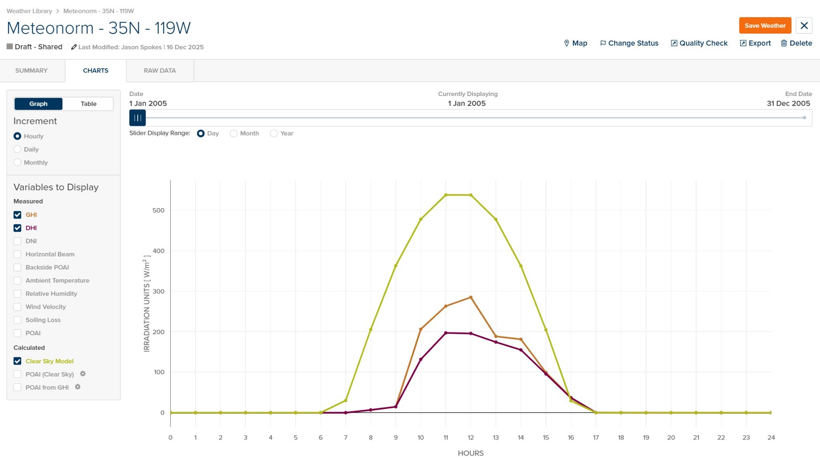Click the date slider track middle
The height and width of the screenshot is (459, 820).
tap(471, 118)
